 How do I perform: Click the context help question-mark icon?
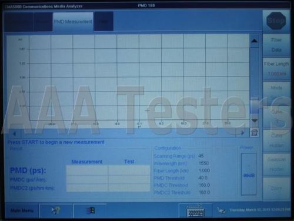pyautogui.click(x=56, y=210)
